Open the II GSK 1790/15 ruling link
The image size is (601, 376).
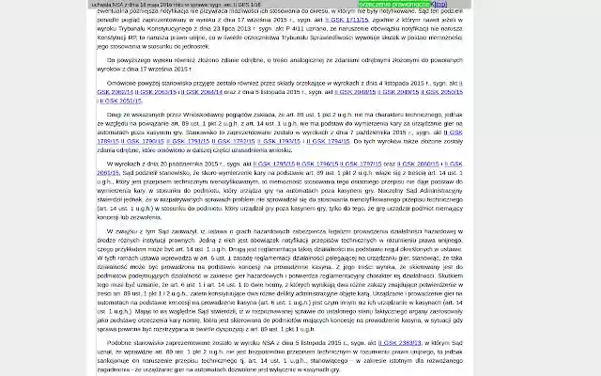[143, 141]
